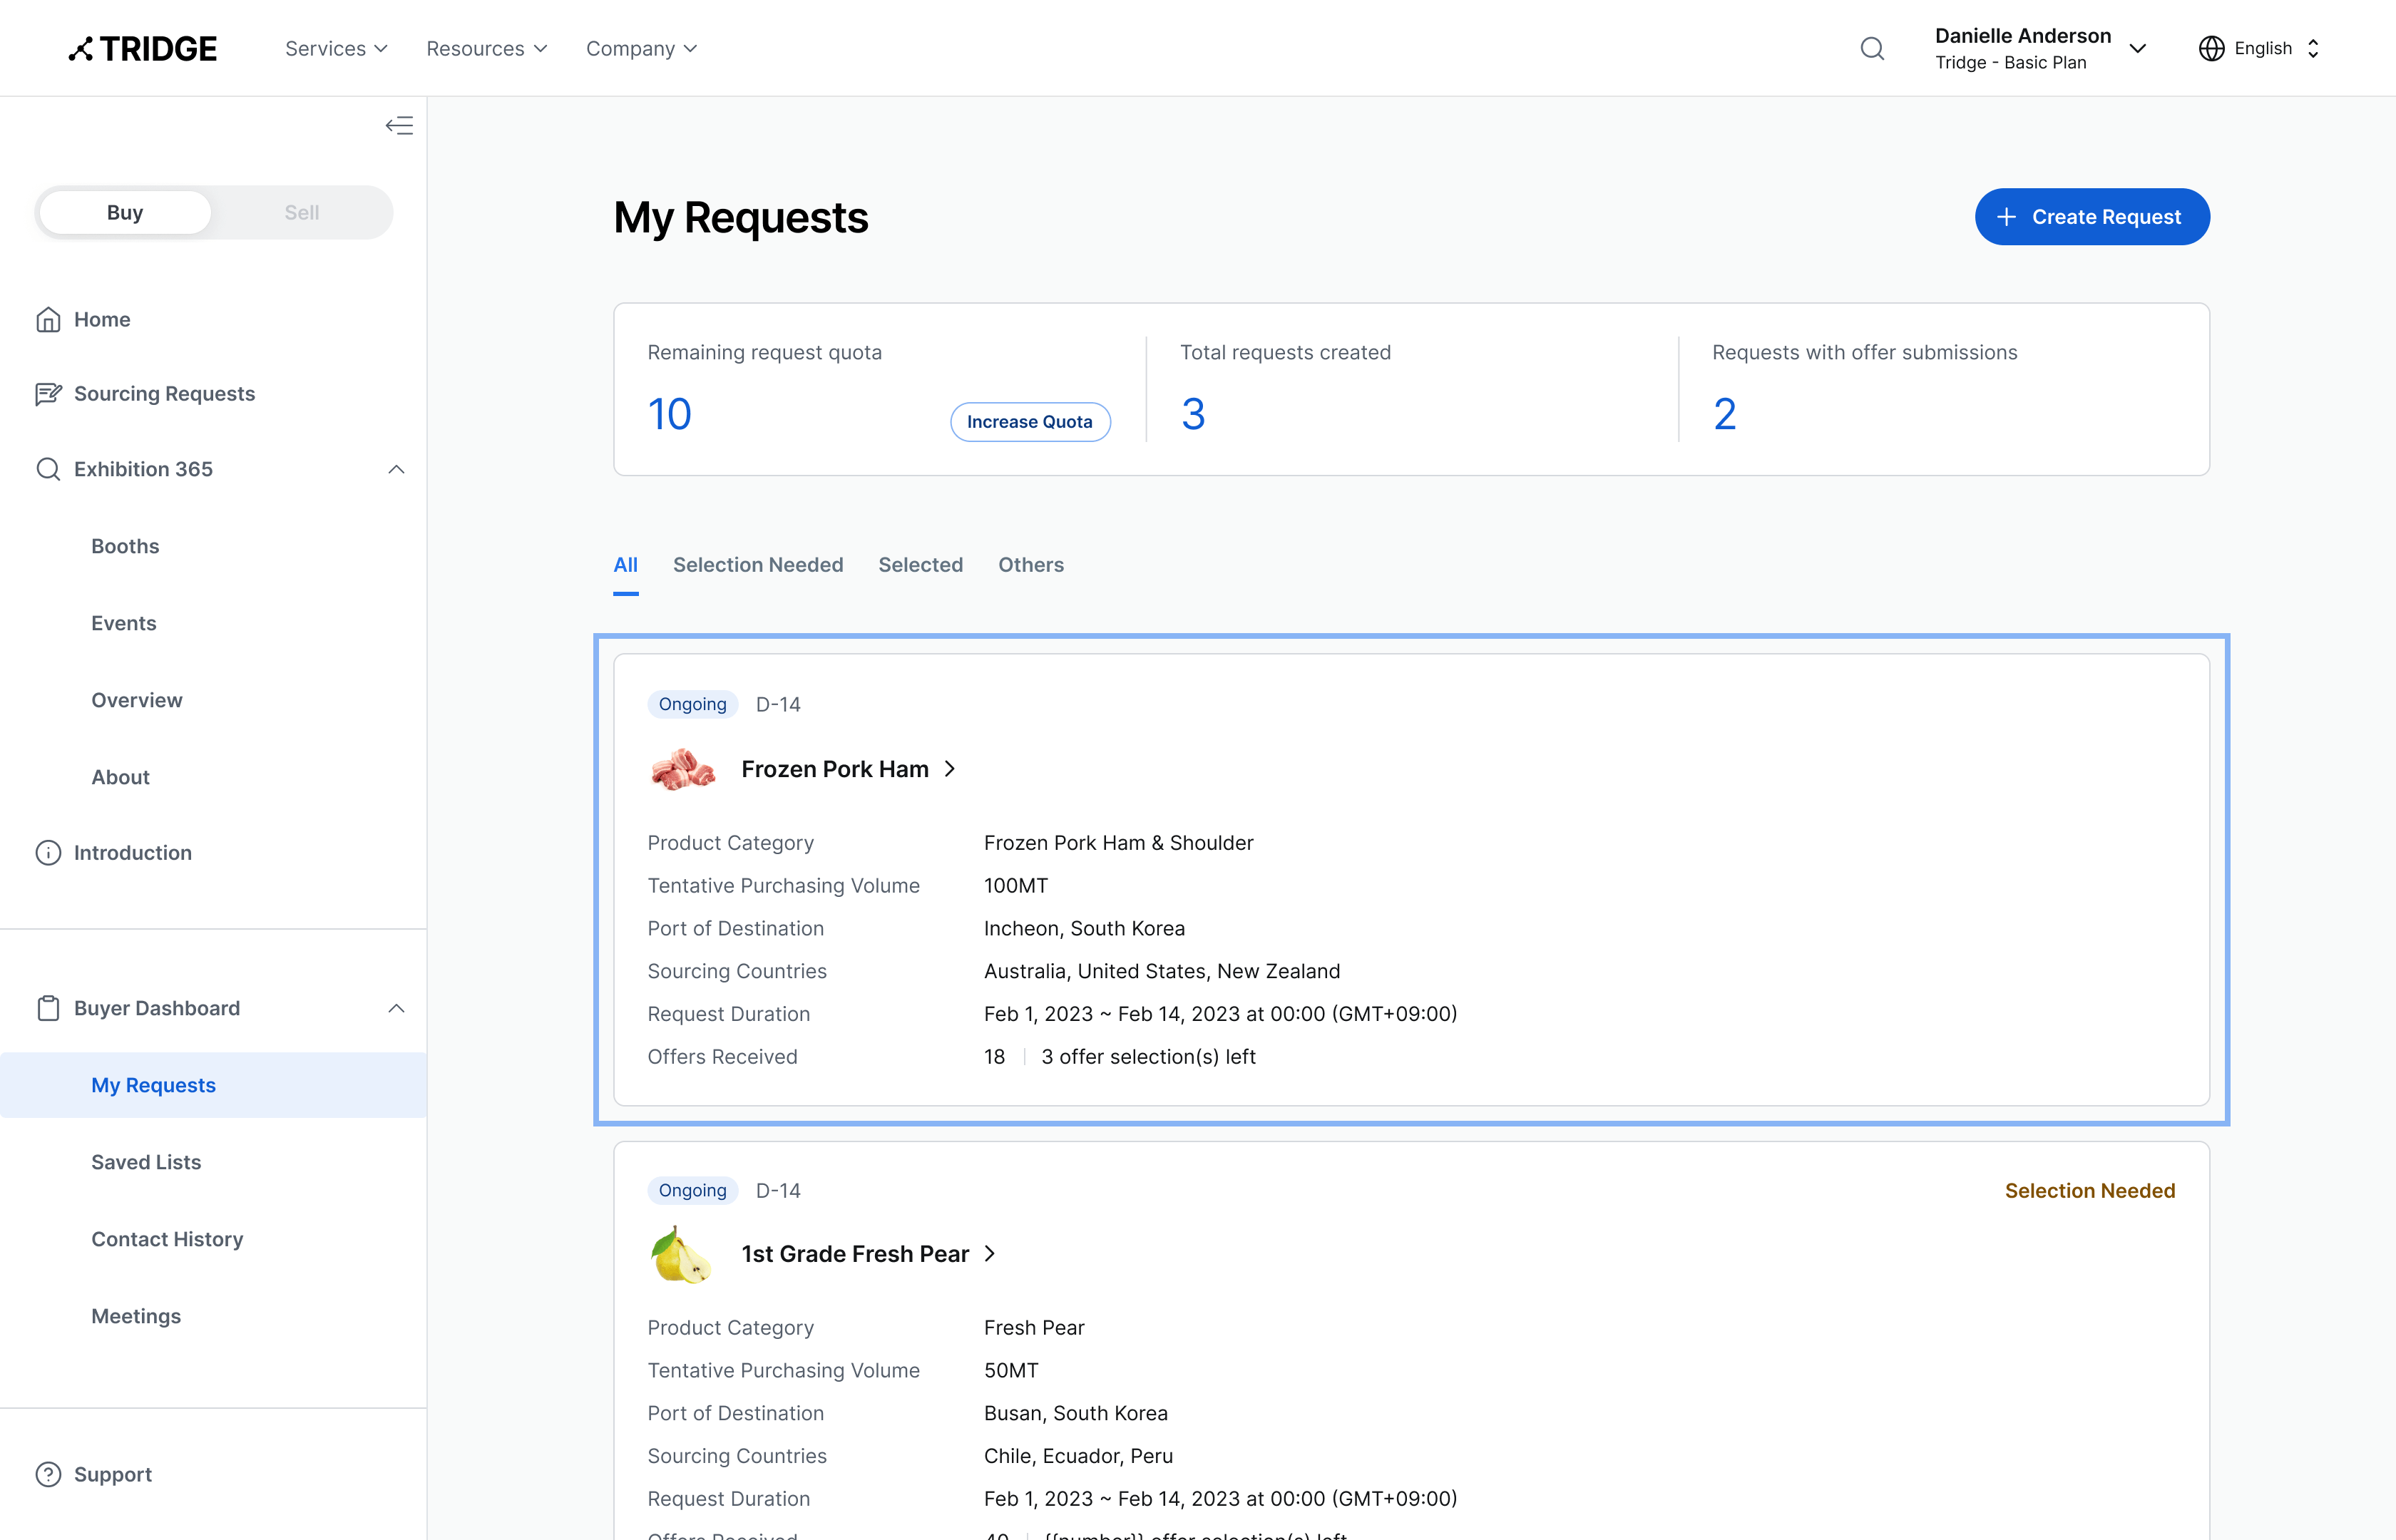Click the Tridge logo
Screen dimensions: 2396x1540
pos(143,48)
